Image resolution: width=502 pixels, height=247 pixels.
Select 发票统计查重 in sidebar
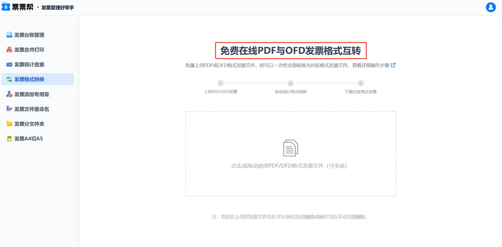[29, 64]
